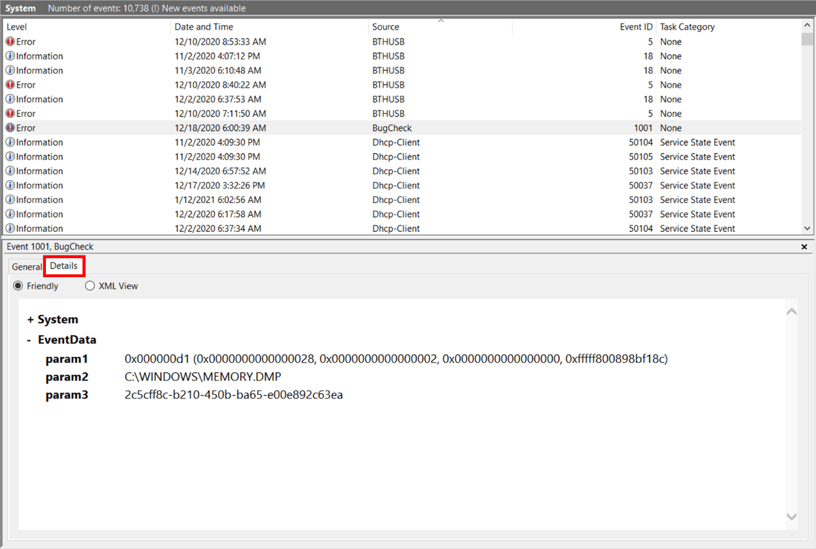Select the BugCheck source cell

point(392,128)
